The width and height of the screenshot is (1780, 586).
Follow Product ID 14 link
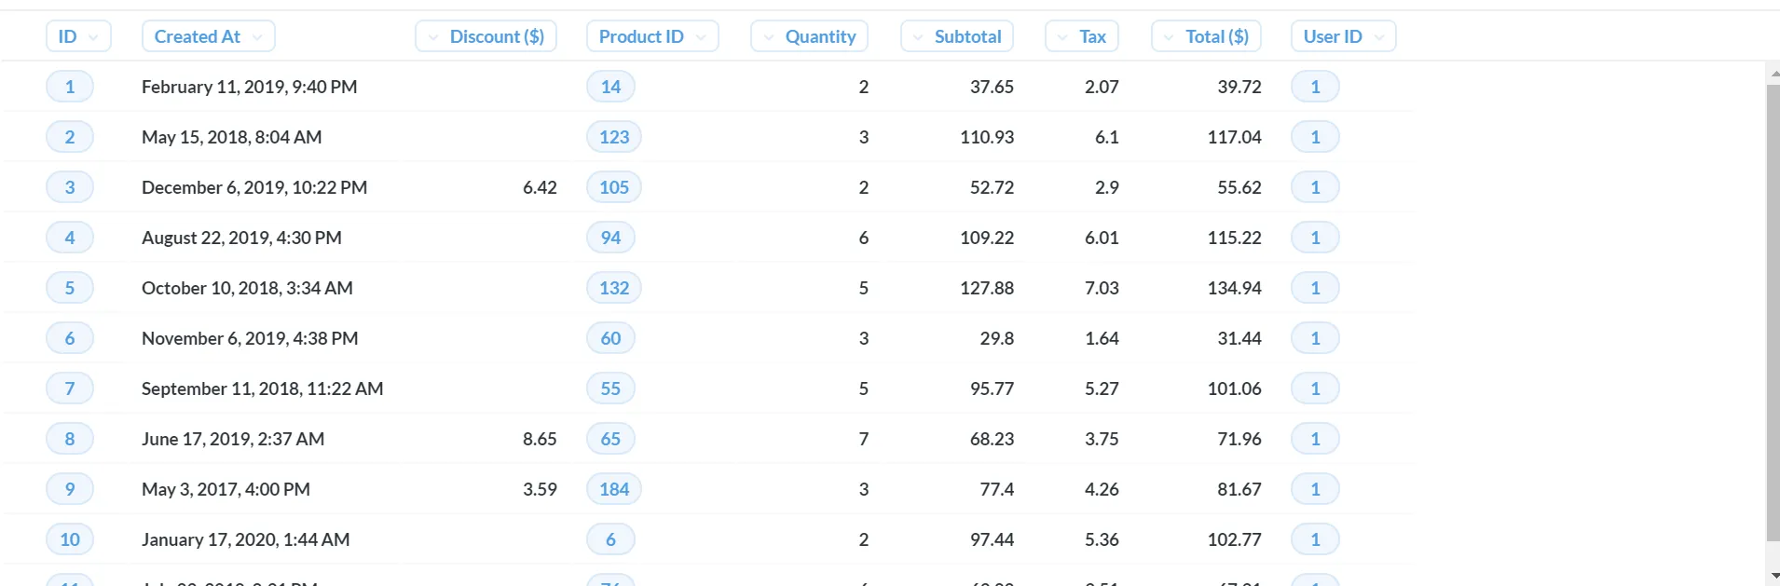pos(610,87)
